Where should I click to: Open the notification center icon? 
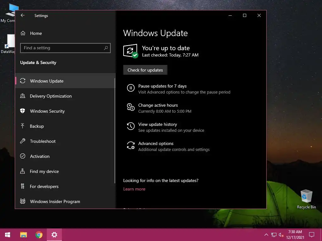click(312, 235)
